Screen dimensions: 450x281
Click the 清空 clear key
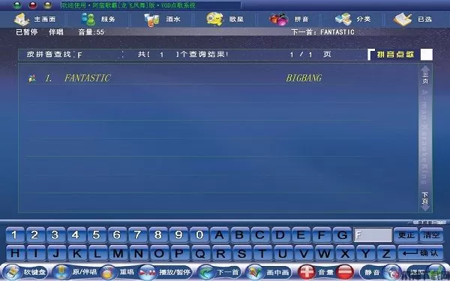431,235
